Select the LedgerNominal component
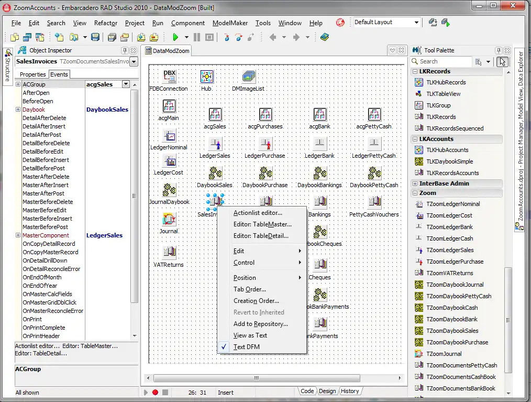531x402 pixels. click(169, 136)
